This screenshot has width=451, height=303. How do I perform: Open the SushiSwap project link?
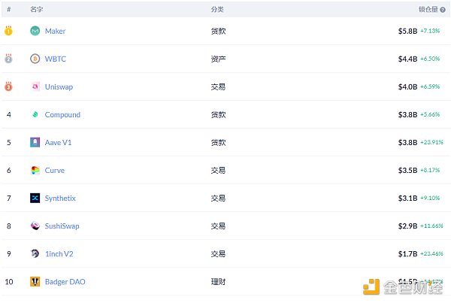62,226
